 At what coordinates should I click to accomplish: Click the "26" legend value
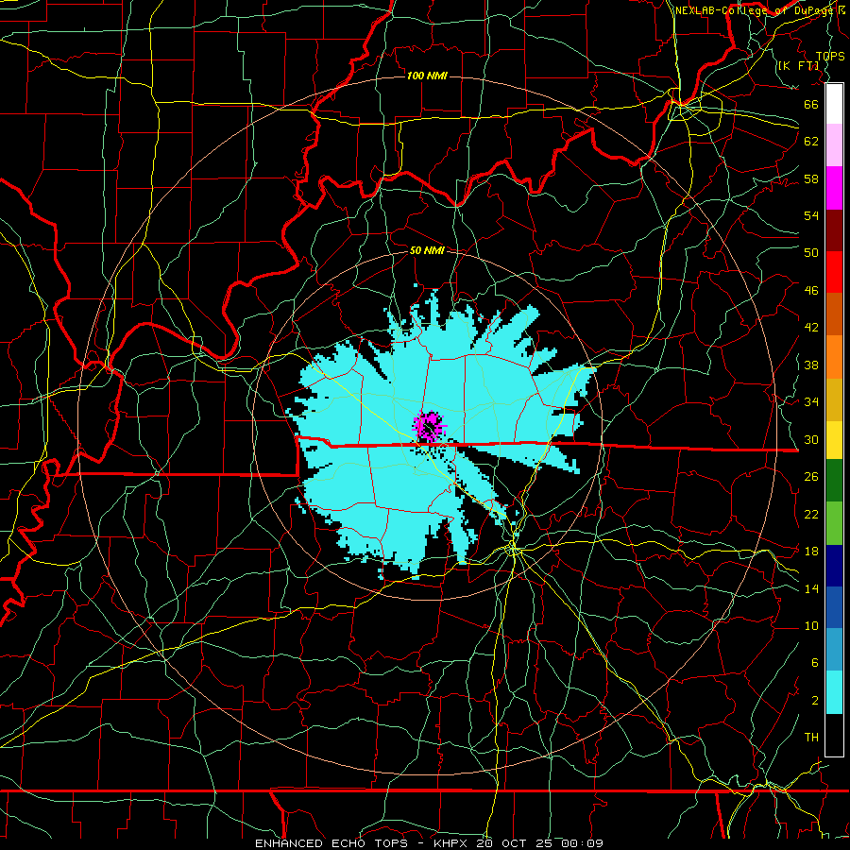[811, 477]
